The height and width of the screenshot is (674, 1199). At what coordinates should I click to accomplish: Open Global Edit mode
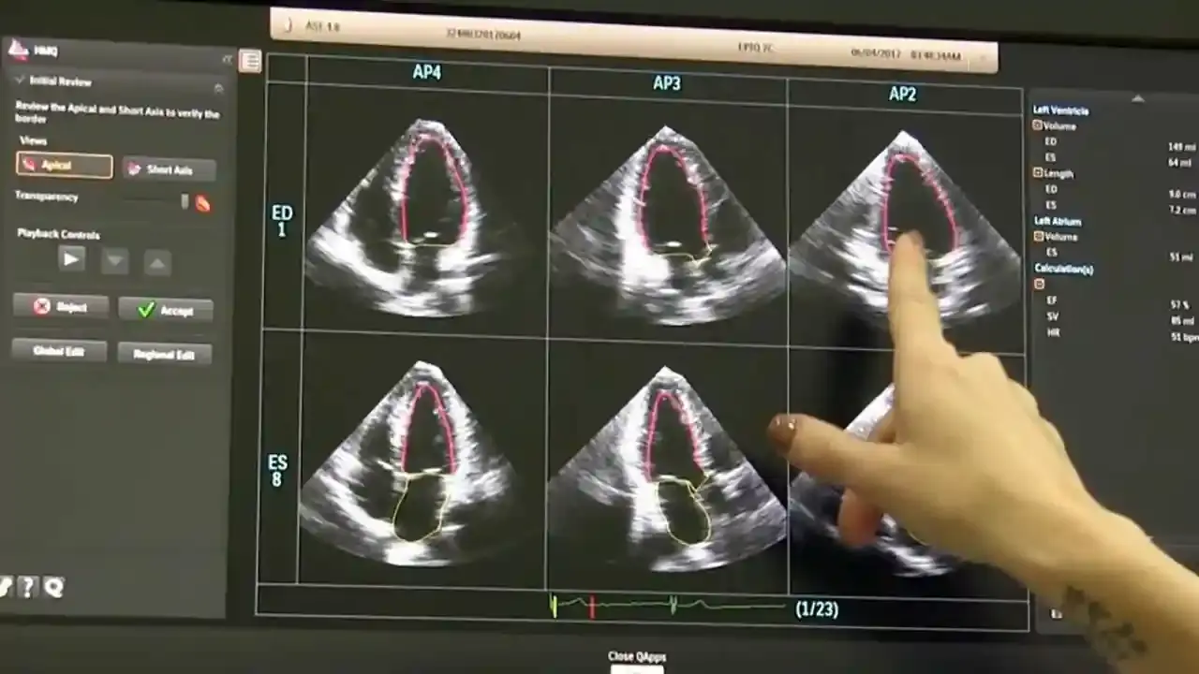pos(59,351)
